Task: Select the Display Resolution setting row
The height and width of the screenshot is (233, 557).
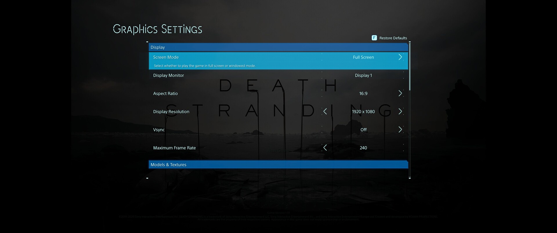Action: [x=278, y=112]
